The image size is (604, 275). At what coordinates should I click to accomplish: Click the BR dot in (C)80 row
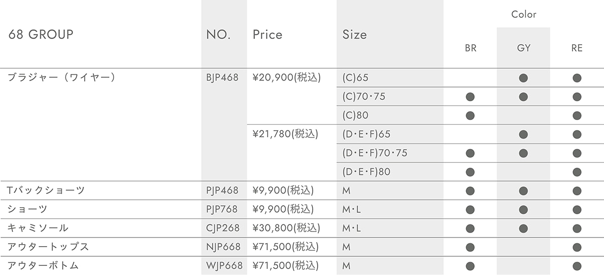[470, 115]
